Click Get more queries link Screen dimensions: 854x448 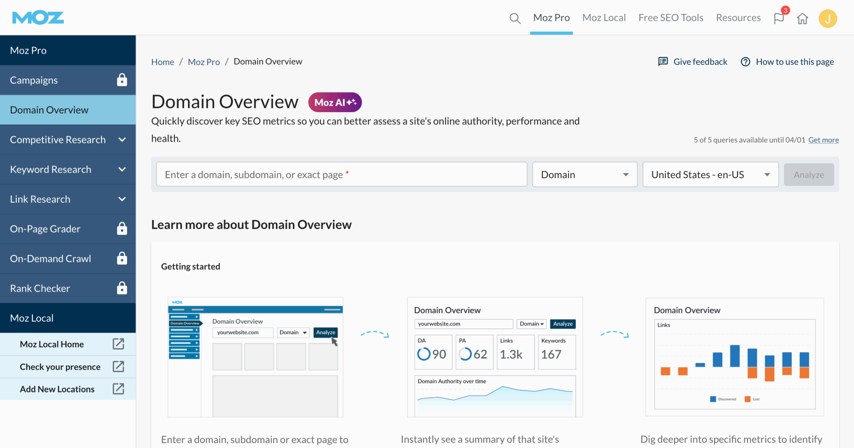tap(824, 140)
